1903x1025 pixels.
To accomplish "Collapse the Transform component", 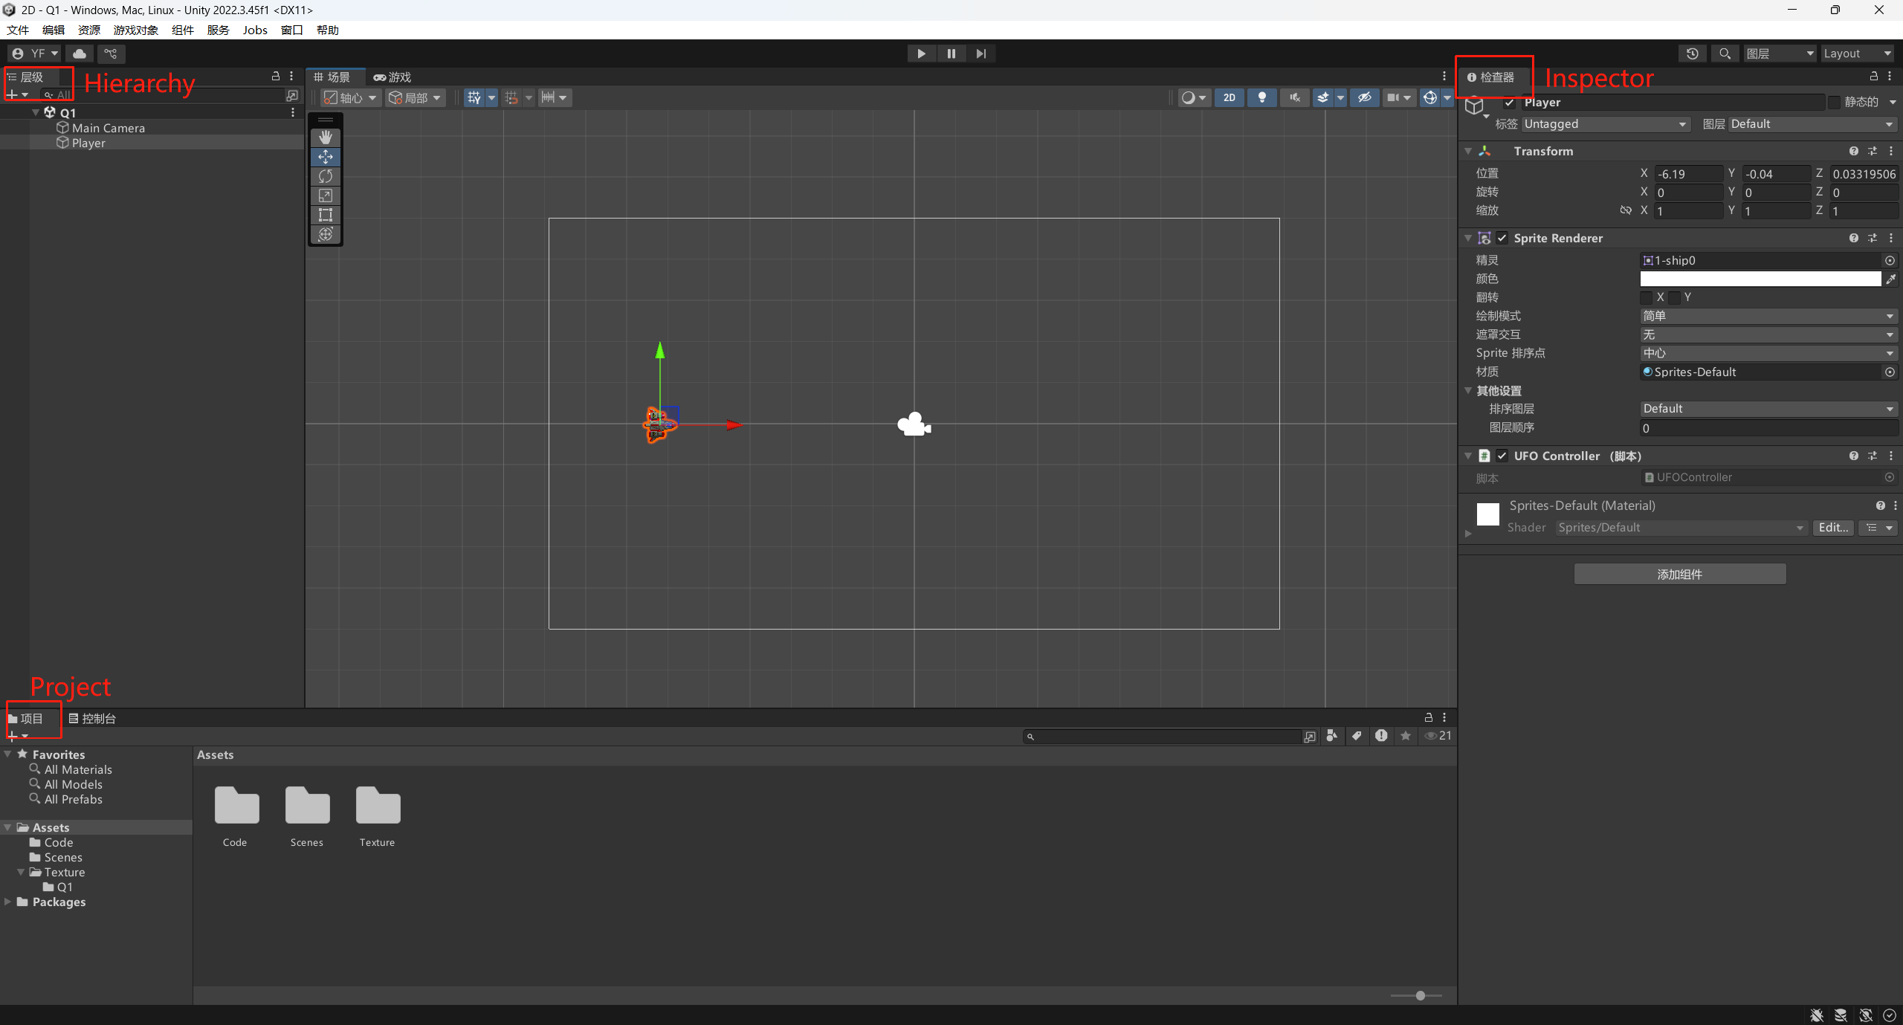I will pos(1469,151).
